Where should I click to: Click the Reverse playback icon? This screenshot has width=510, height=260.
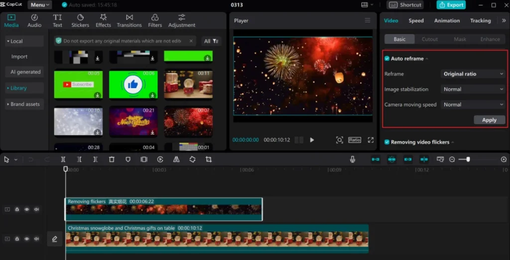160,160
